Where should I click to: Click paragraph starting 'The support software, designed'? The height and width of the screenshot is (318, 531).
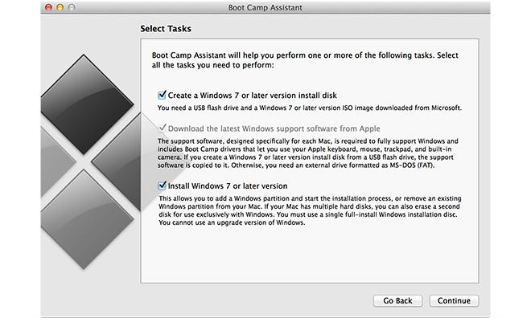coord(308,153)
